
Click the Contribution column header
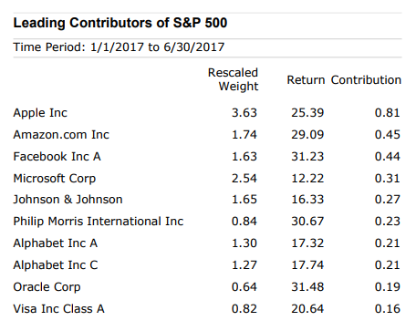(x=366, y=80)
